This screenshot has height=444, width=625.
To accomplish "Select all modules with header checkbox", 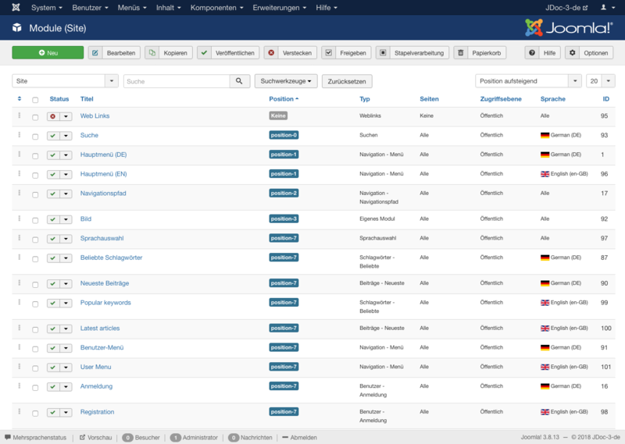I will pos(35,100).
